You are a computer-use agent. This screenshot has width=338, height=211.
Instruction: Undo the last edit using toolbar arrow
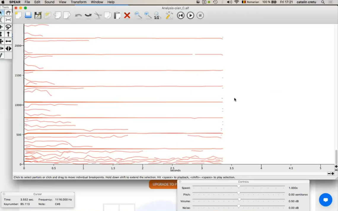click(78, 15)
